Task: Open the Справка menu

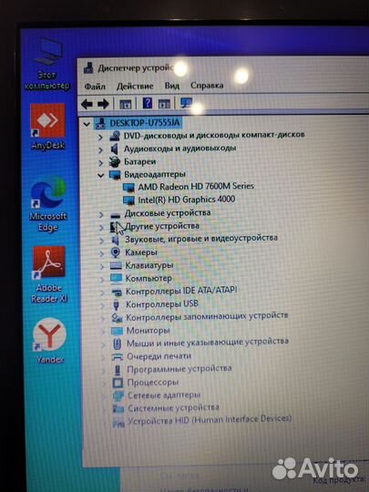Action: tap(207, 86)
